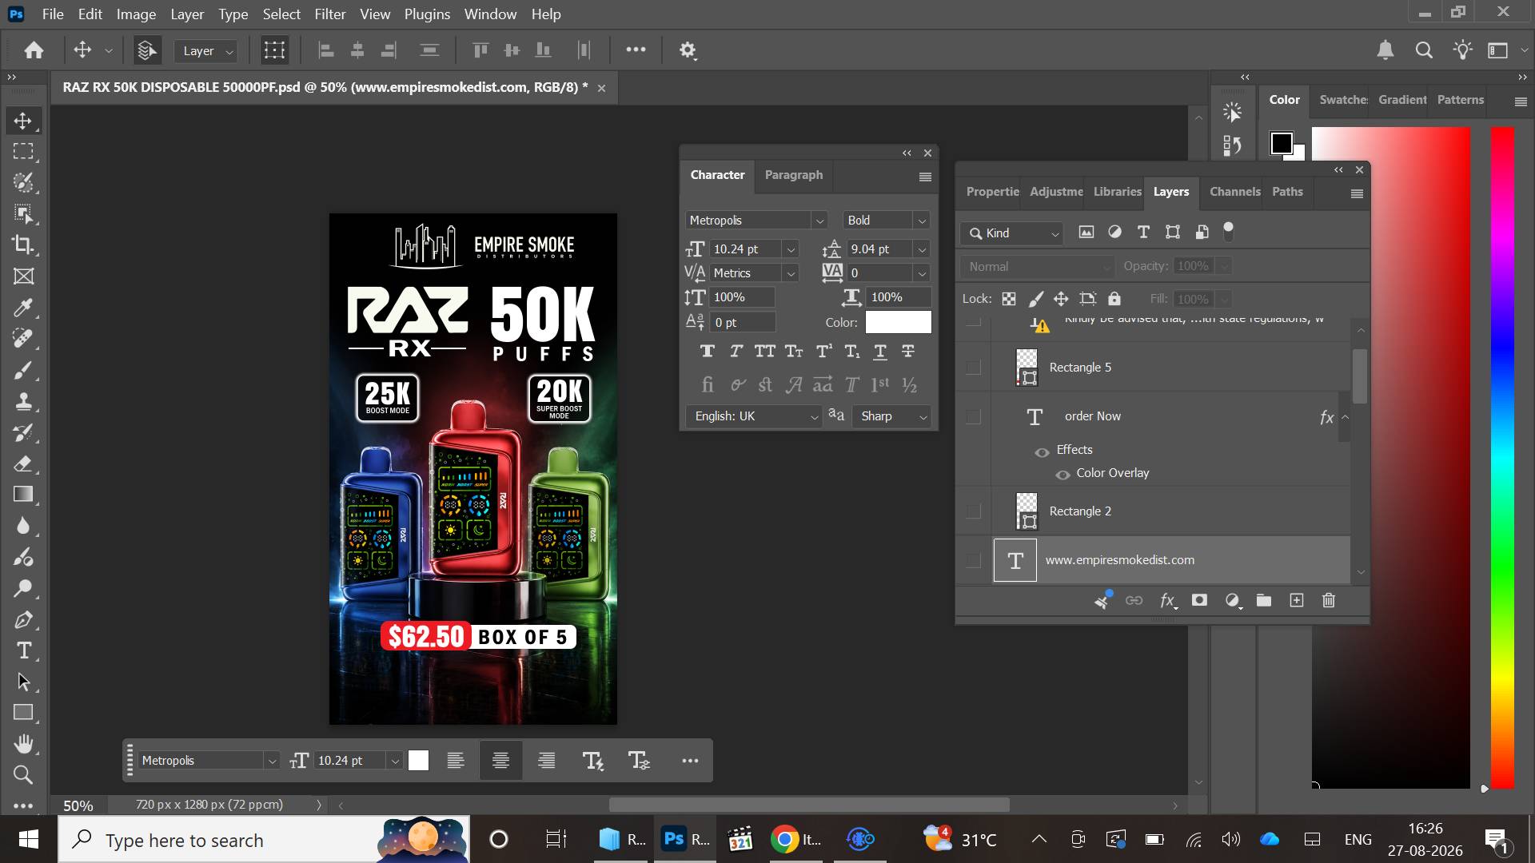Switch to the Channels tab
This screenshot has height=863, width=1535.
click(1234, 192)
